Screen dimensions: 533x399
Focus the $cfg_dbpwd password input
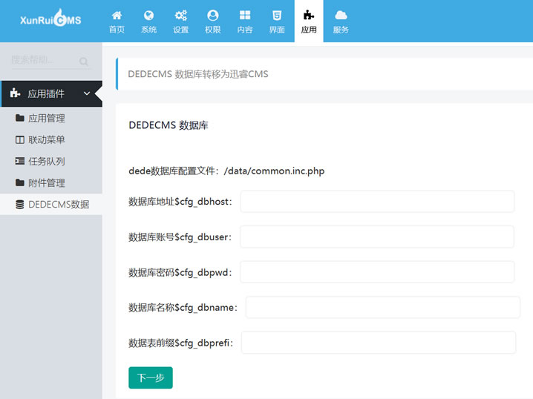click(x=377, y=272)
